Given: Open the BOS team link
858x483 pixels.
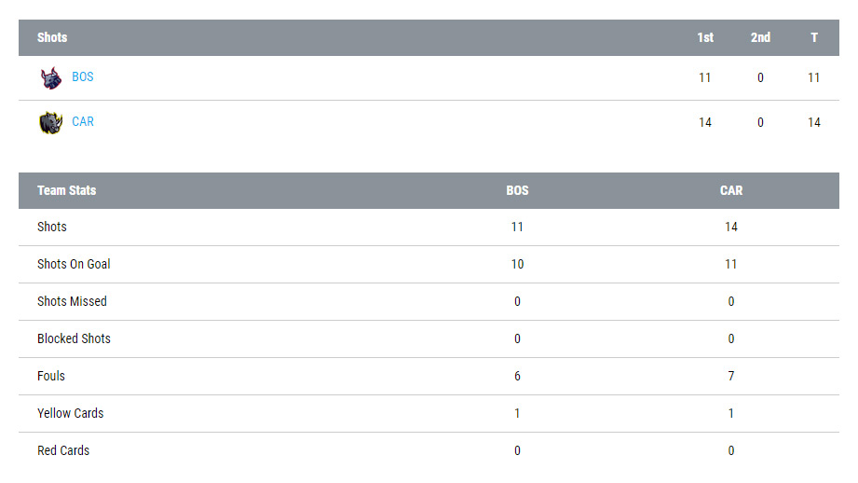Looking at the screenshot, I should [83, 77].
